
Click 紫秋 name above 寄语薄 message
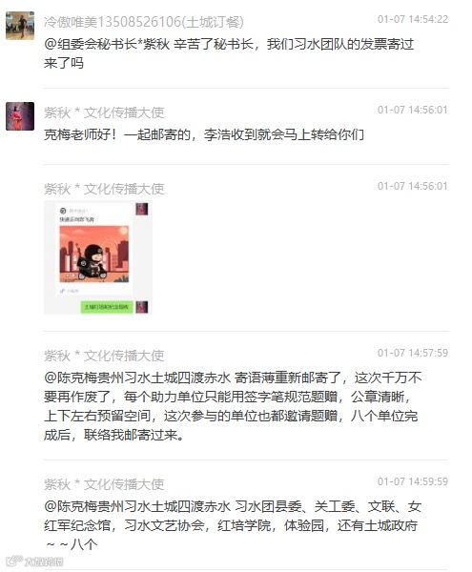click(104, 356)
